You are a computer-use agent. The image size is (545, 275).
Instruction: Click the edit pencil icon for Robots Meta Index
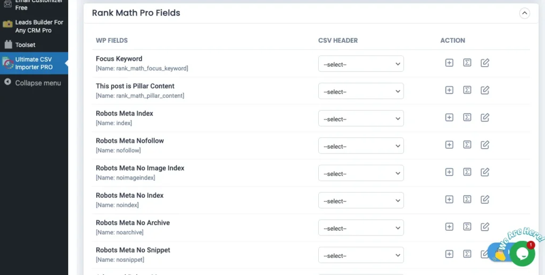tap(485, 117)
